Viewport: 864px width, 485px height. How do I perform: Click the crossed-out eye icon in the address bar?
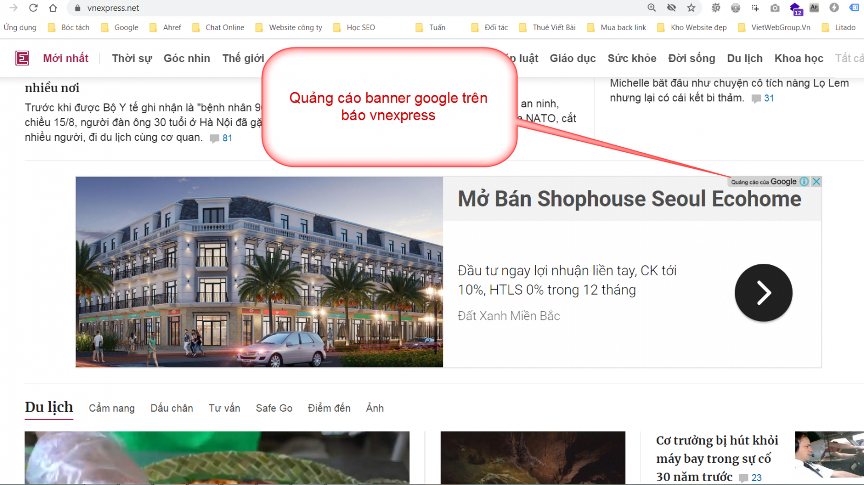pyautogui.click(x=671, y=8)
